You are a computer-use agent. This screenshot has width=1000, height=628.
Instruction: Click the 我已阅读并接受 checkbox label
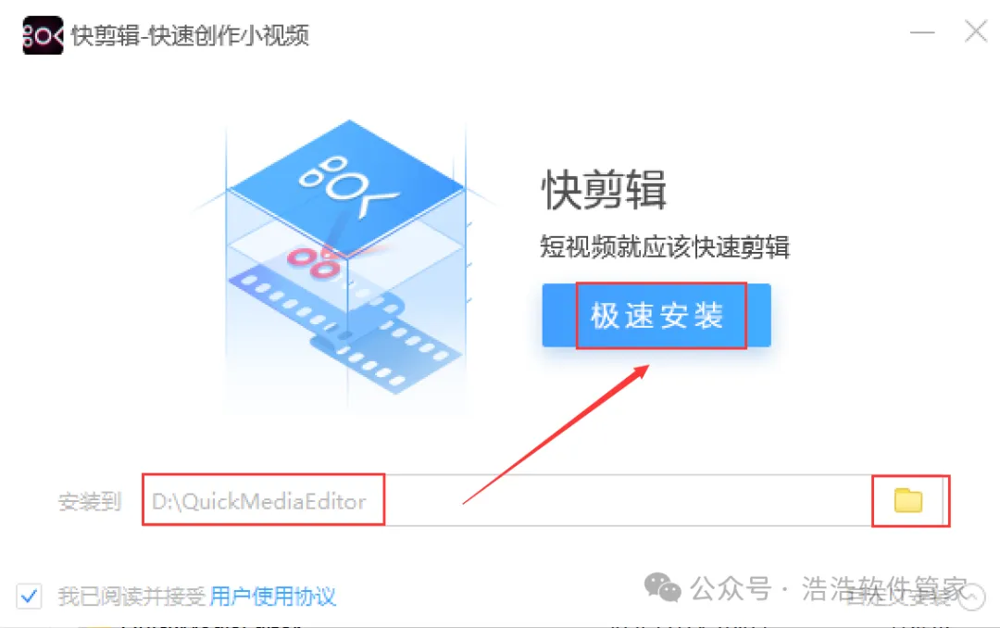132,597
